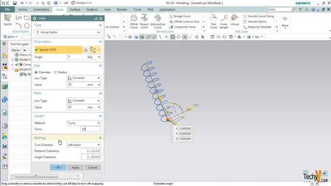Collapse the Size section
Image resolution: width=331 pixels, height=186 pixels.
[x=100, y=66]
